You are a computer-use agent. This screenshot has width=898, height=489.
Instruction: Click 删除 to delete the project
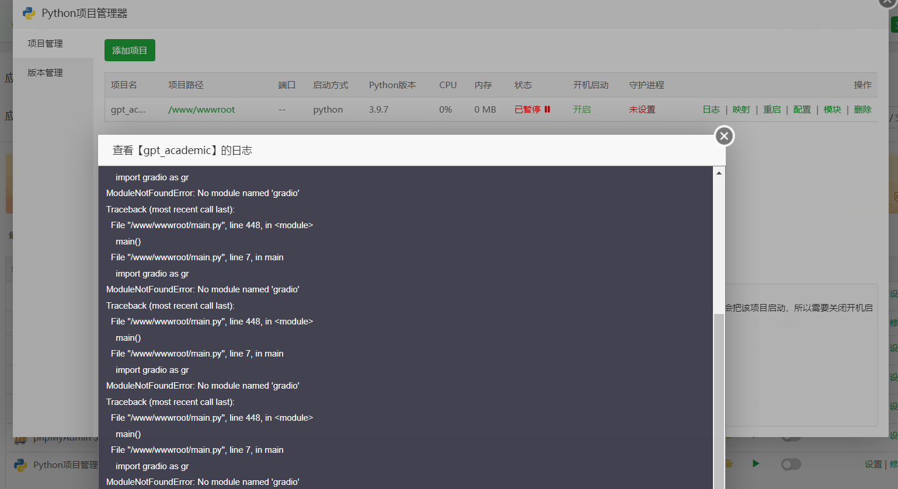(x=862, y=109)
